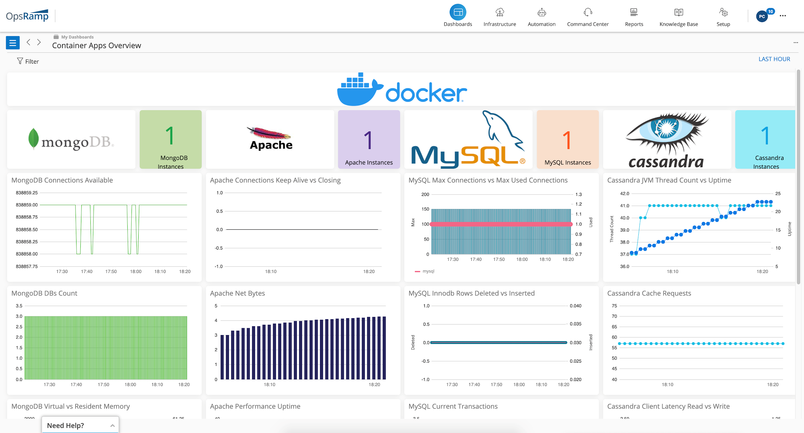Go to the next dashboard
Viewport: 804px width, 433px height.
pos(39,42)
